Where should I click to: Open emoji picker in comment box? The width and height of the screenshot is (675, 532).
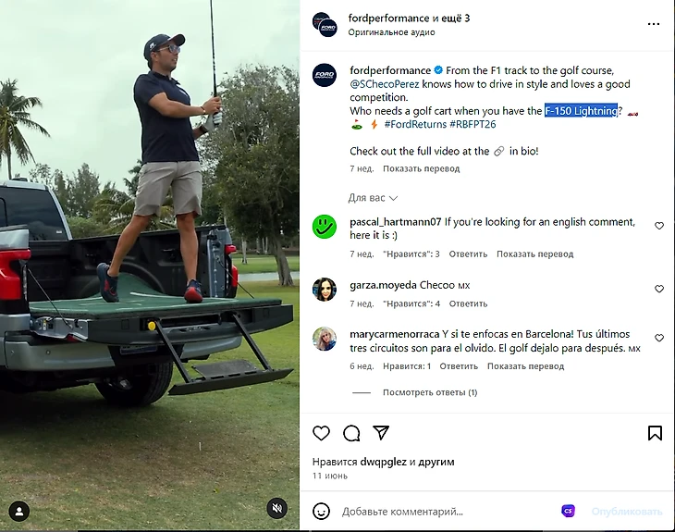click(321, 512)
